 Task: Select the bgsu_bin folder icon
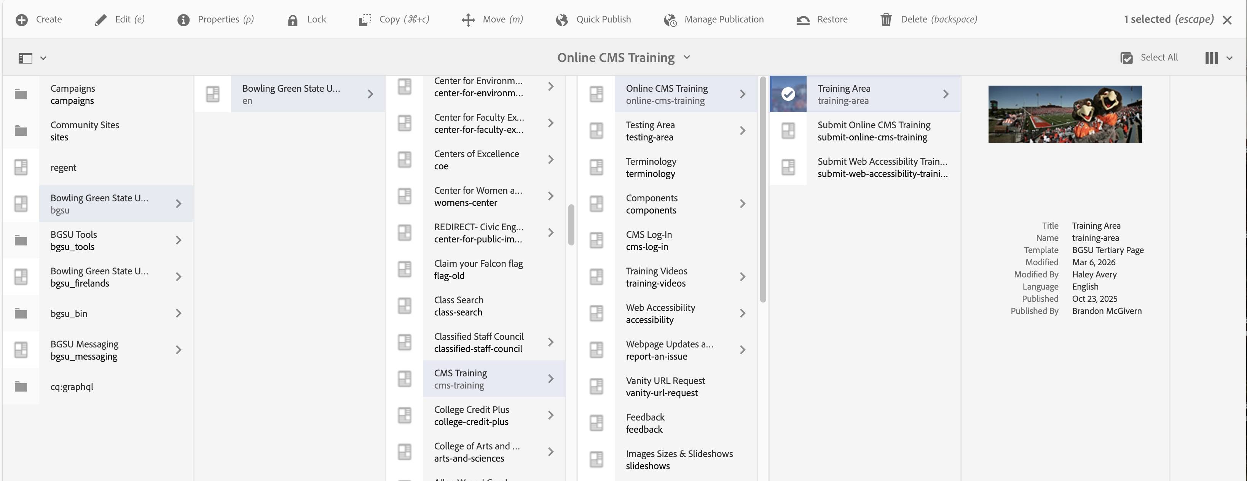click(21, 313)
